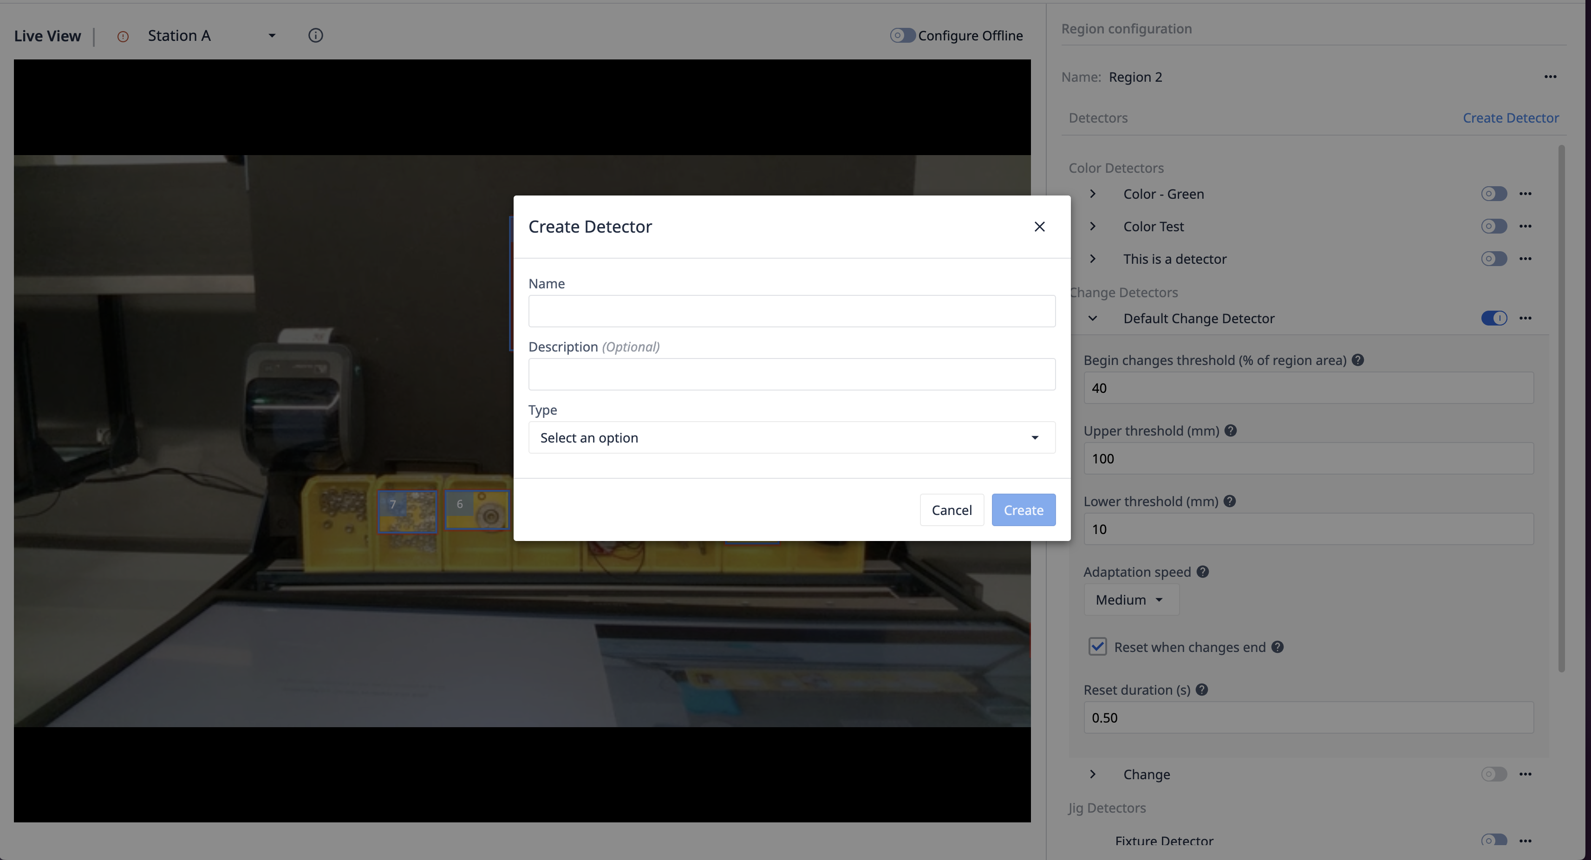The height and width of the screenshot is (860, 1591).
Task: Show help for Adaptation speed
Action: click(1202, 572)
